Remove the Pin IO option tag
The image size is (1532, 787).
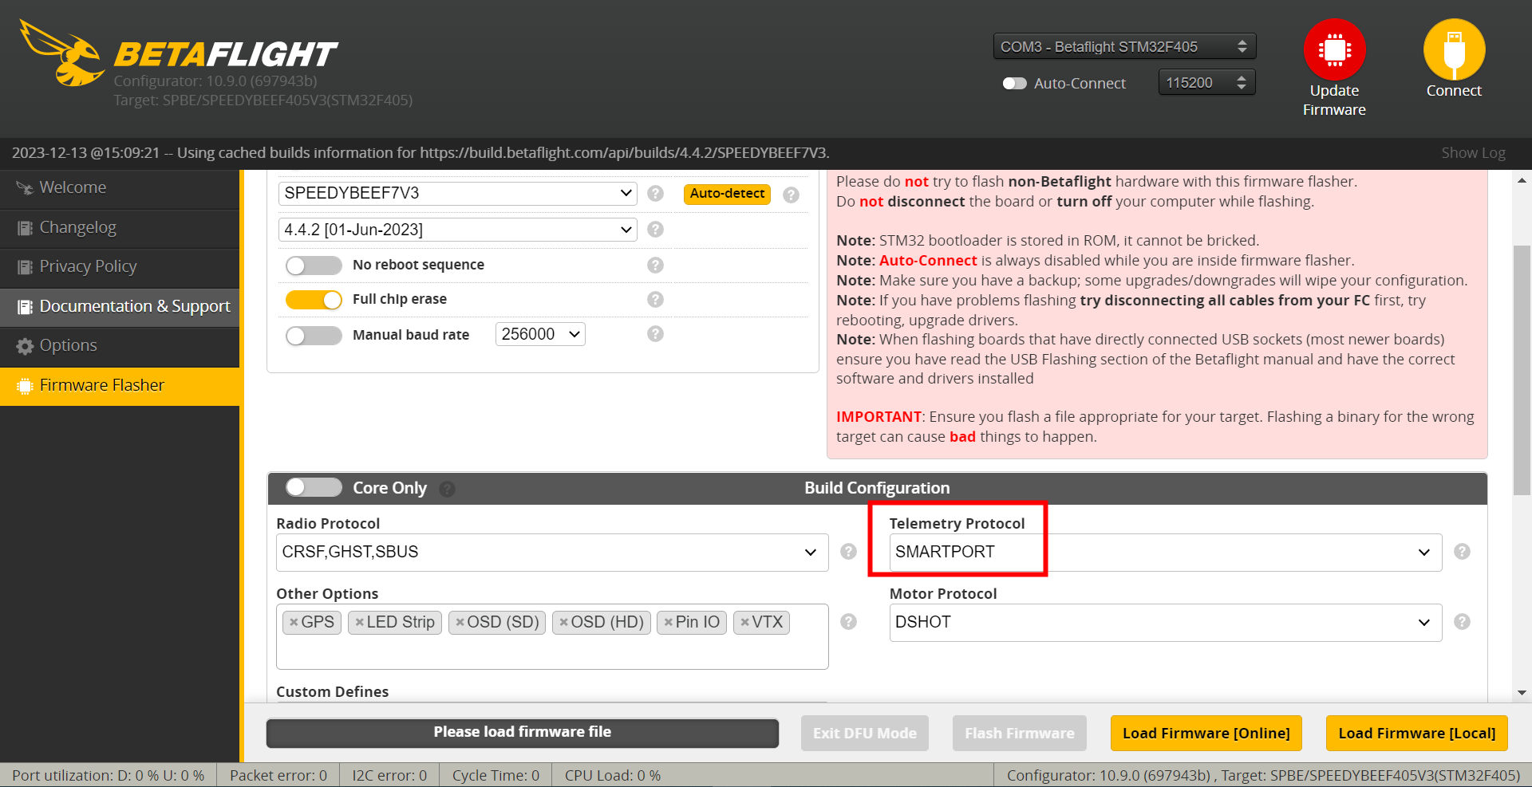point(668,623)
